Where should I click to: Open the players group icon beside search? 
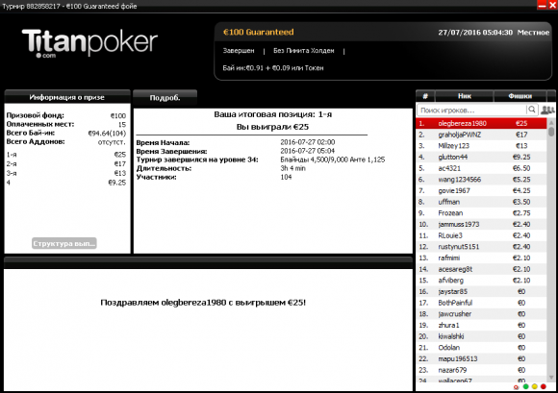tap(547, 110)
